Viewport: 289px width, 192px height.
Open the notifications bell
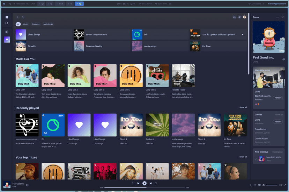tap(234, 17)
